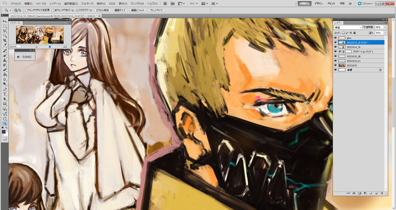The image size is (396, 210).
Task: Click the zoom-out mode icon in options bar
Action: click(19, 10)
